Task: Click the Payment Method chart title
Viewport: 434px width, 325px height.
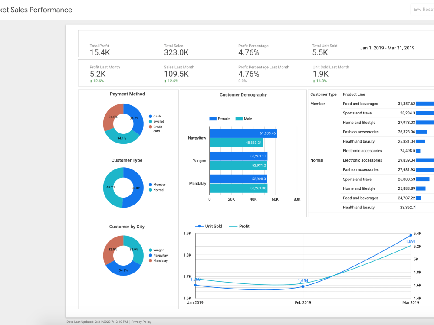Action: click(x=127, y=94)
